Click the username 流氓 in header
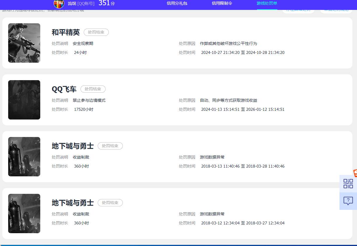Screen dimensions: 357x246 point(72,4)
